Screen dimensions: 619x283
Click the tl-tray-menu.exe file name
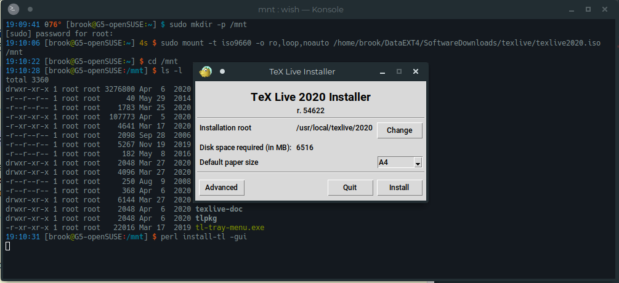(230, 228)
